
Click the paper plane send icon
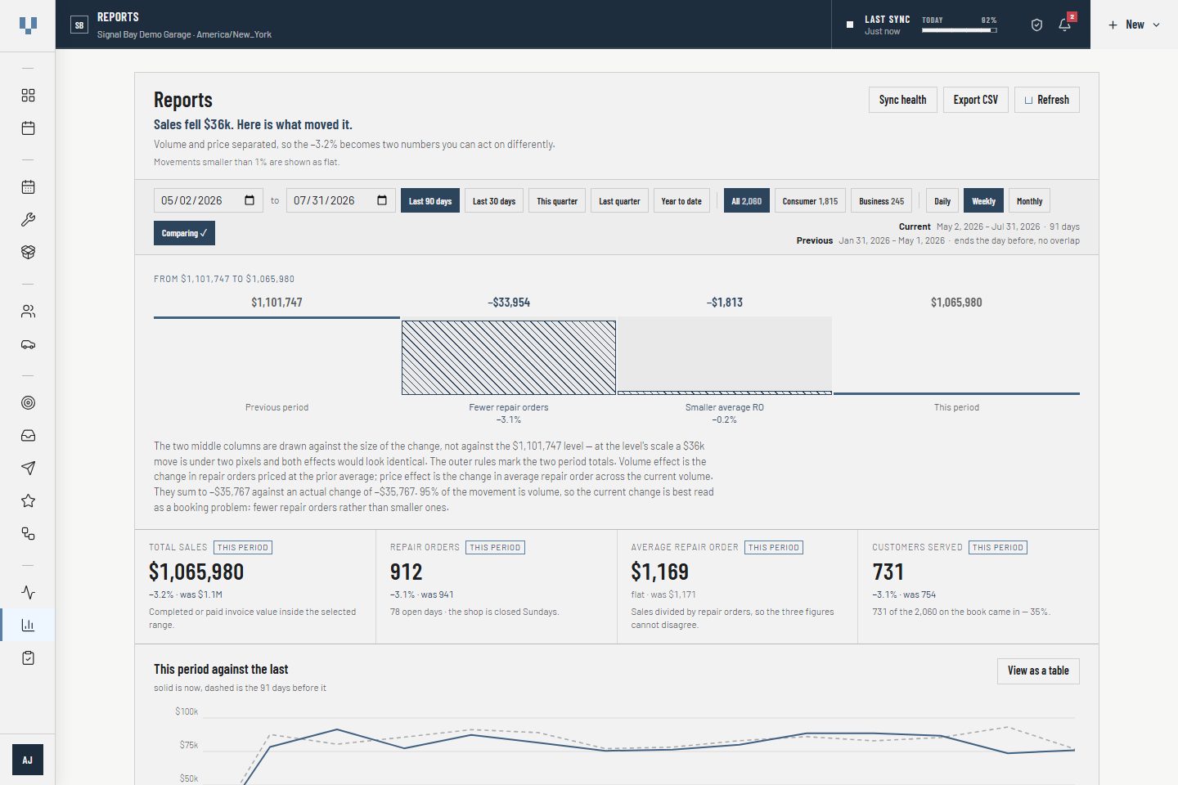28,469
